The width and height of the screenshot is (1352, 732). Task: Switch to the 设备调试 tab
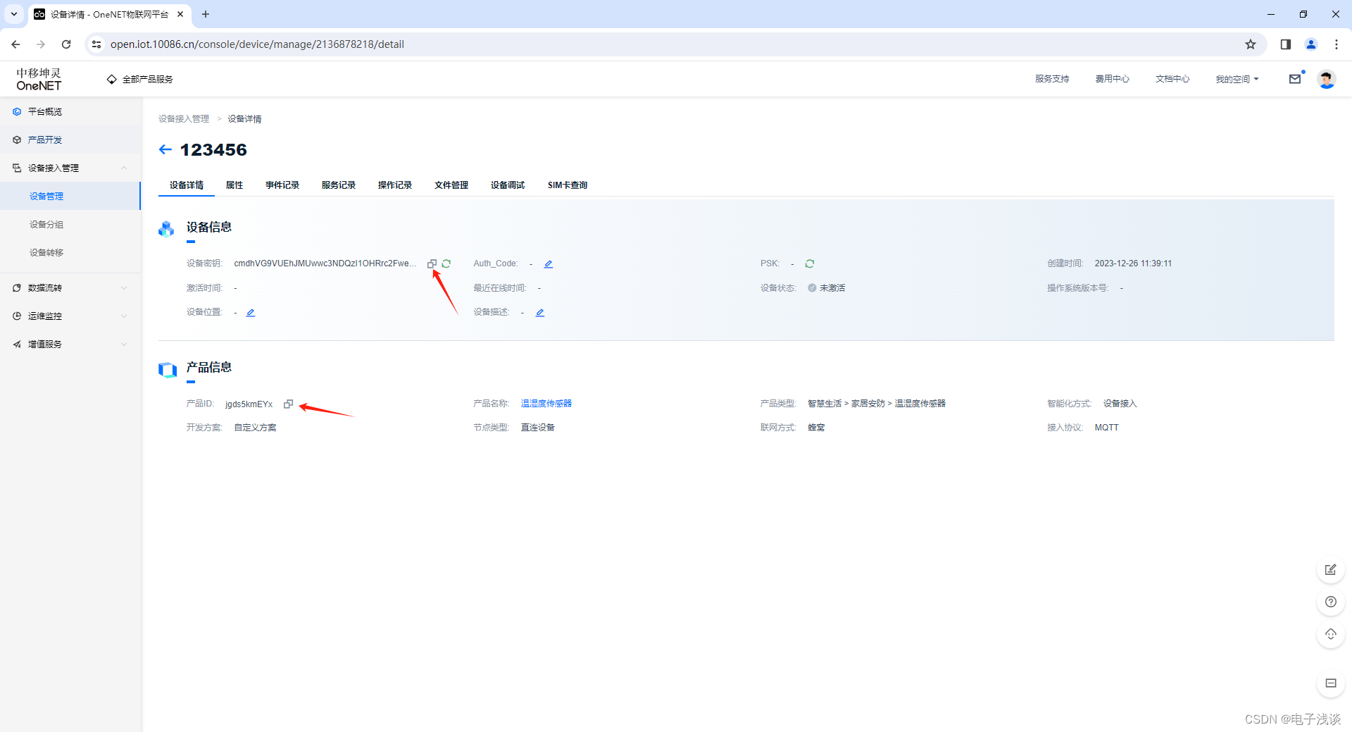point(508,185)
